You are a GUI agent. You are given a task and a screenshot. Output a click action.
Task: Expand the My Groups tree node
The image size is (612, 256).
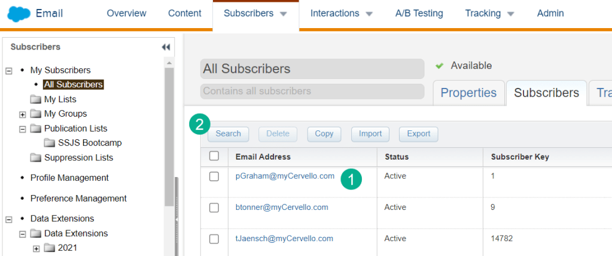click(x=23, y=114)
